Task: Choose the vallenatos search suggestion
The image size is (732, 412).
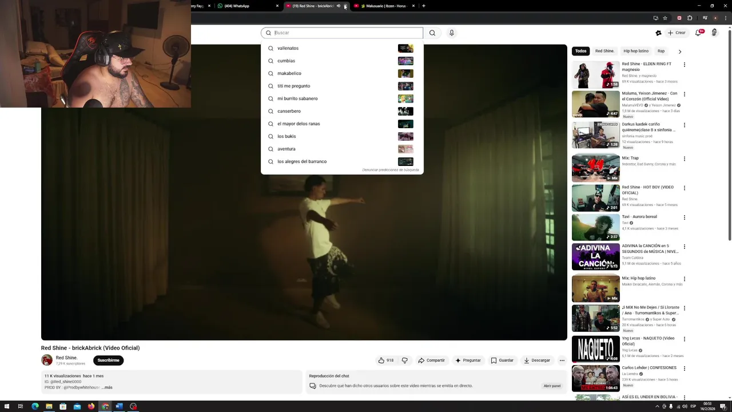Action: tap(342, 48)
